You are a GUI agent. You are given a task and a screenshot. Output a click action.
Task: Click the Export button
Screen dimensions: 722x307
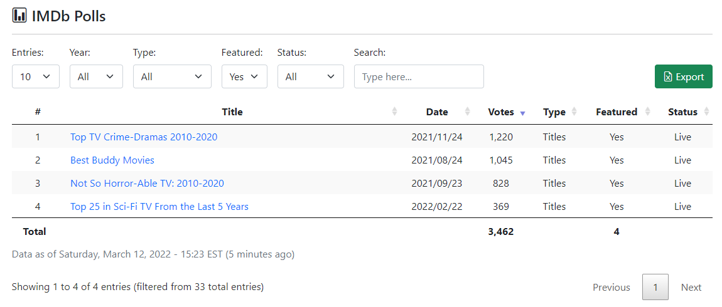pyautogui.click(x=683, y=76)
